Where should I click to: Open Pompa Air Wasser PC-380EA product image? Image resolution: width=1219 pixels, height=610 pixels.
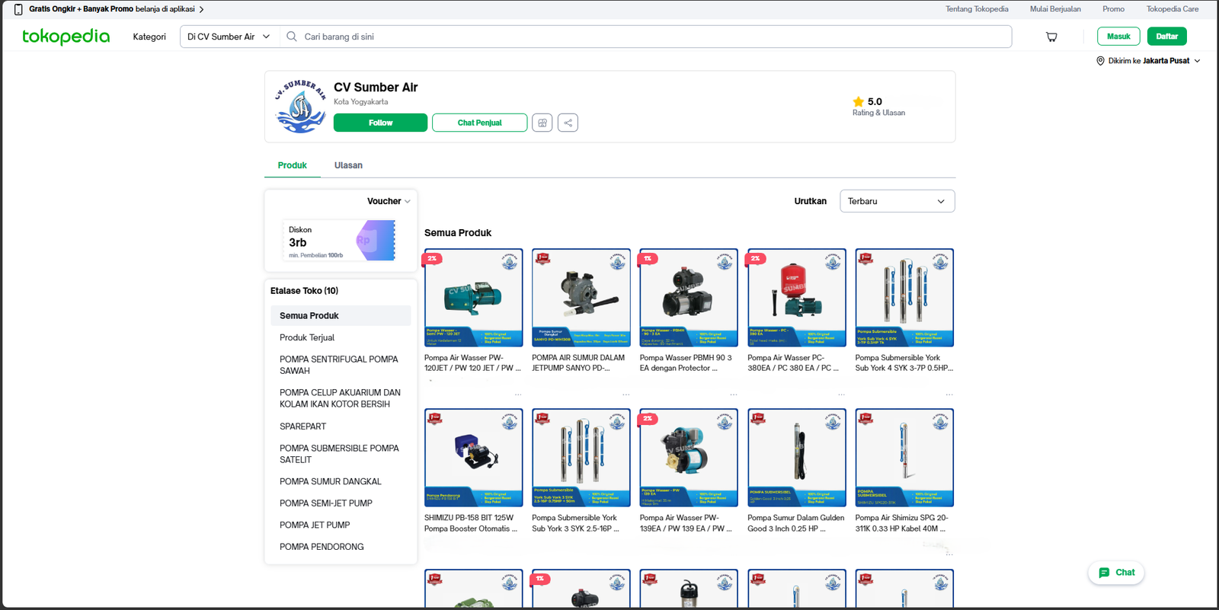click(797, 298)
